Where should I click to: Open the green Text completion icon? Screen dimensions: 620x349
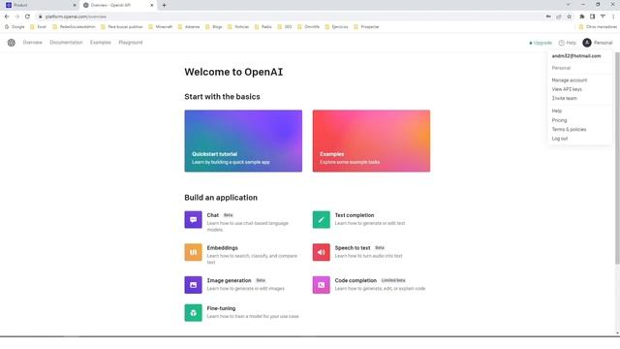pos(321,220)
